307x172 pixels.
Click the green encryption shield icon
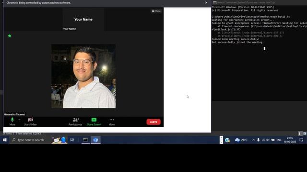click(x=10, y=36)
